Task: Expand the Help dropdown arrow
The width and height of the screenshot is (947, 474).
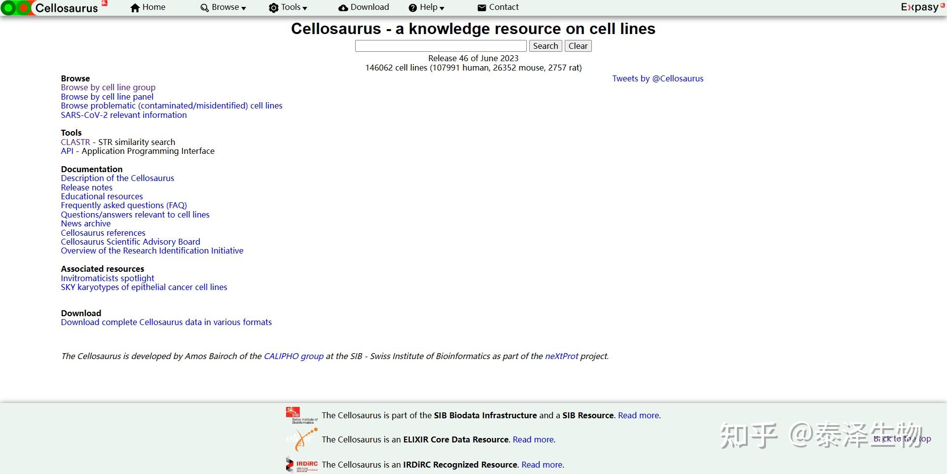Action: (442, 8)
